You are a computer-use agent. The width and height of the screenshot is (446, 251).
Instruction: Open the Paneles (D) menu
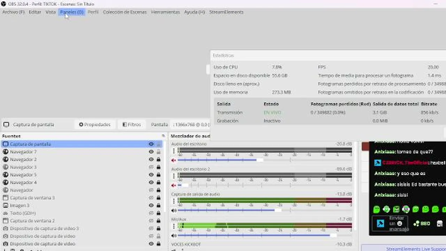tap(72, 12)
